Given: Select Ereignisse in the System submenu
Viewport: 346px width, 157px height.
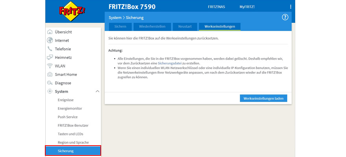Looking at the screenshot, I should [x=65, y=100].
